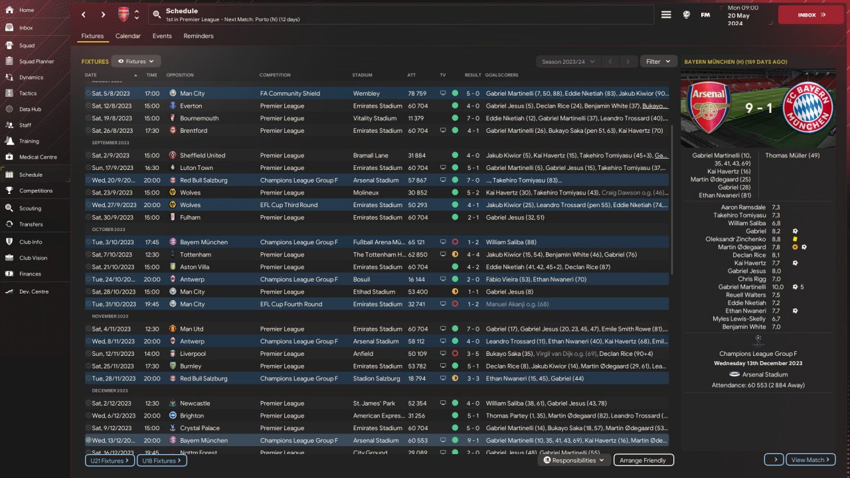This screenshot has height=478, width=850.
Task: Open the Season 2023/24 dropdown
Action: [568, 62]
